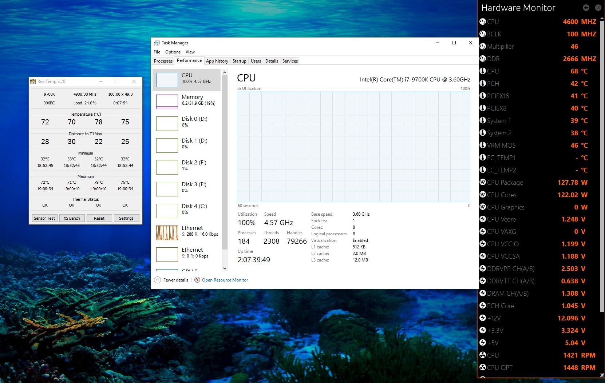
Task: Select CPU in the performance sidebar
Action: [x=187, y=80]
